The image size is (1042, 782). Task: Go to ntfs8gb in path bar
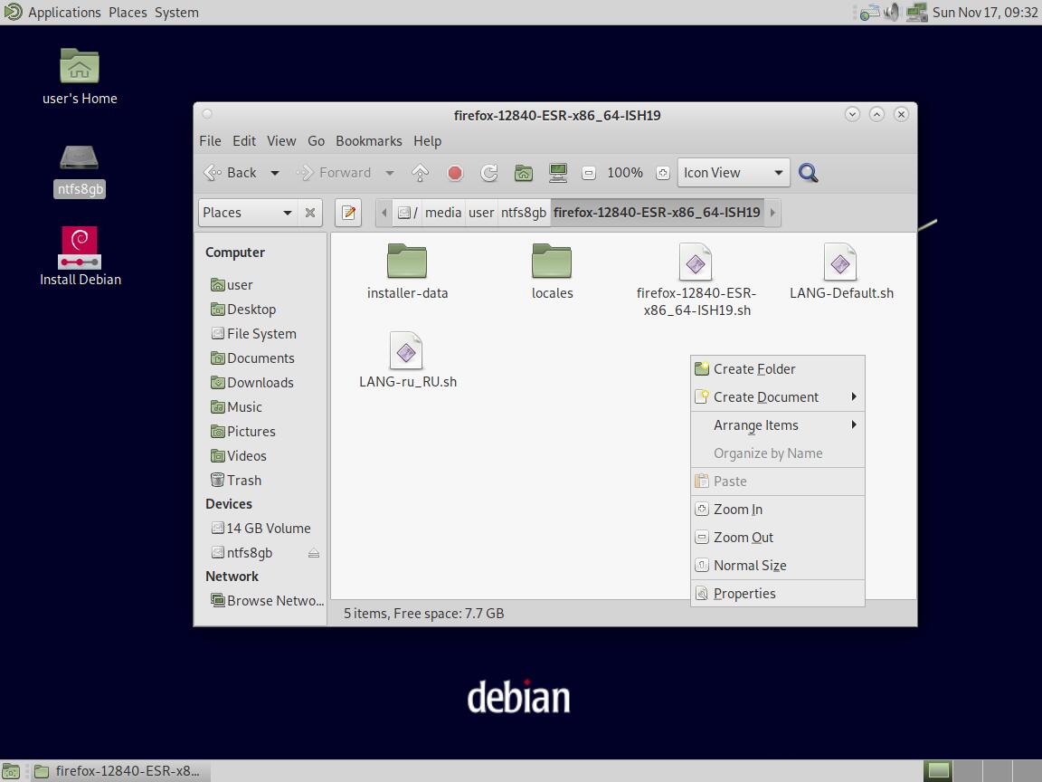(523, 213)
